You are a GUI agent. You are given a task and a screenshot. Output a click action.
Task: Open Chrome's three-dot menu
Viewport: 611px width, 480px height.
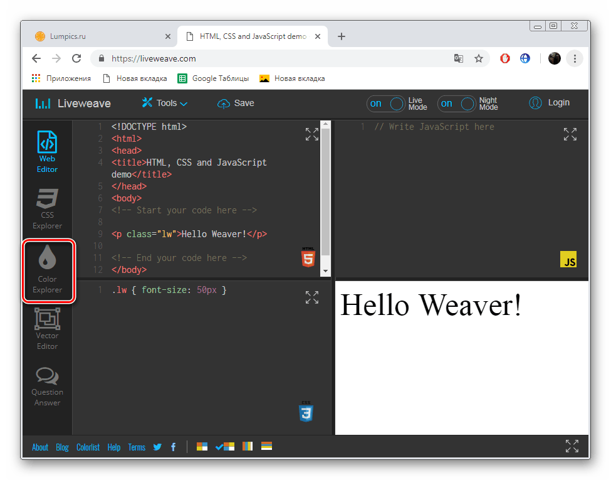[x=575, y=58]
